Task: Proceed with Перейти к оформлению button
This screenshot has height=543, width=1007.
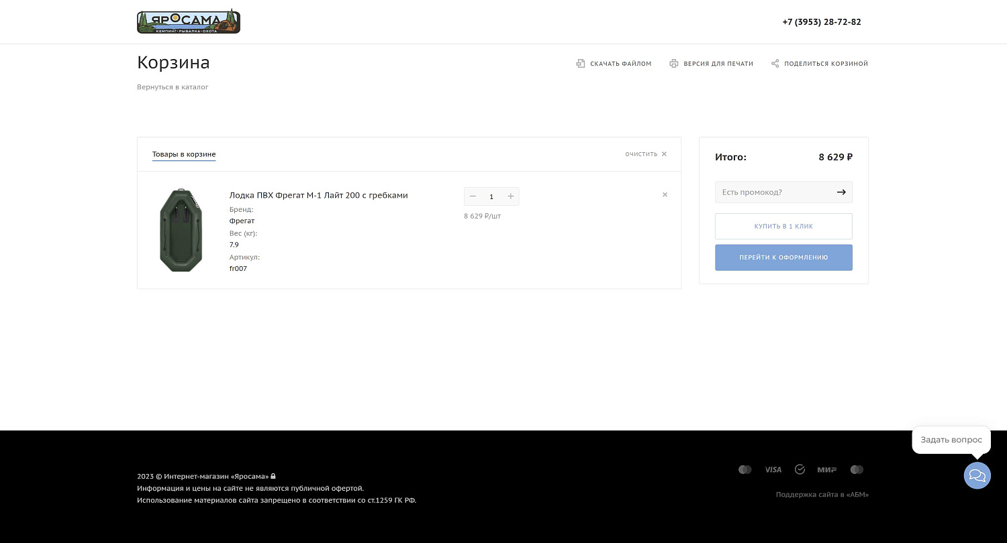Action: coord(783,257)
